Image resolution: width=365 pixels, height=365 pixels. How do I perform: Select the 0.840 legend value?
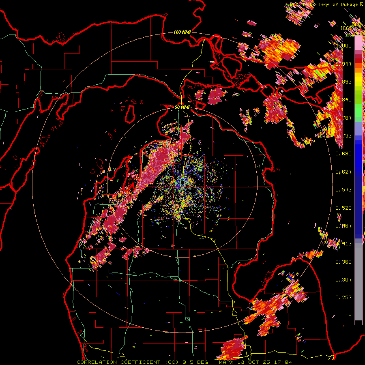(x=344, y=100)
